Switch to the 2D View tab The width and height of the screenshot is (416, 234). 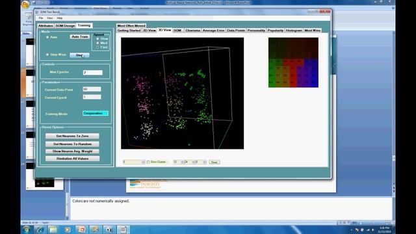(x=149, y=31)
